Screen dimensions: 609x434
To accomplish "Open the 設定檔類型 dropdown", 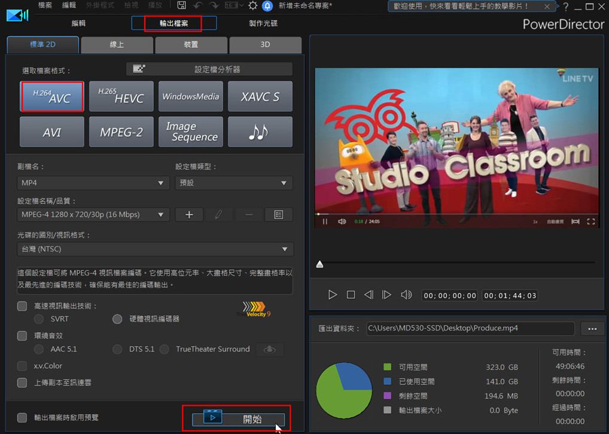I will click(x=234, y=183).
